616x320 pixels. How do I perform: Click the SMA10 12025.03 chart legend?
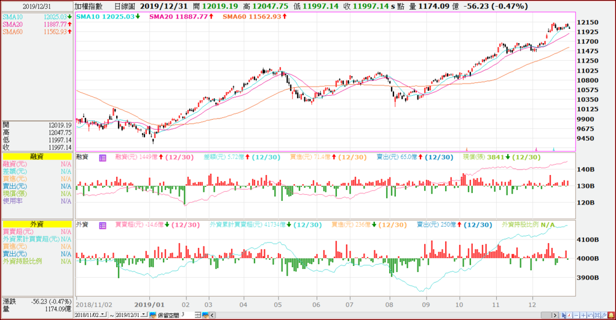108,16
